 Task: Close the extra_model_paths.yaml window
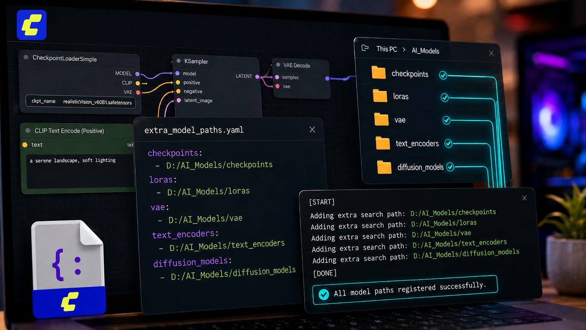[312, 129]
